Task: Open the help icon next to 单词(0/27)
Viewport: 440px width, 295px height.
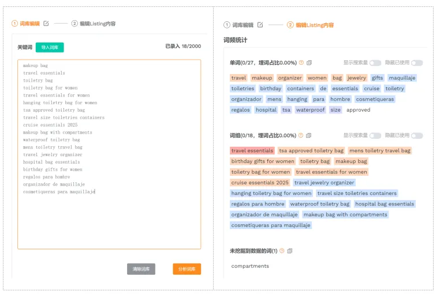Action: click(x=301, y=62)
